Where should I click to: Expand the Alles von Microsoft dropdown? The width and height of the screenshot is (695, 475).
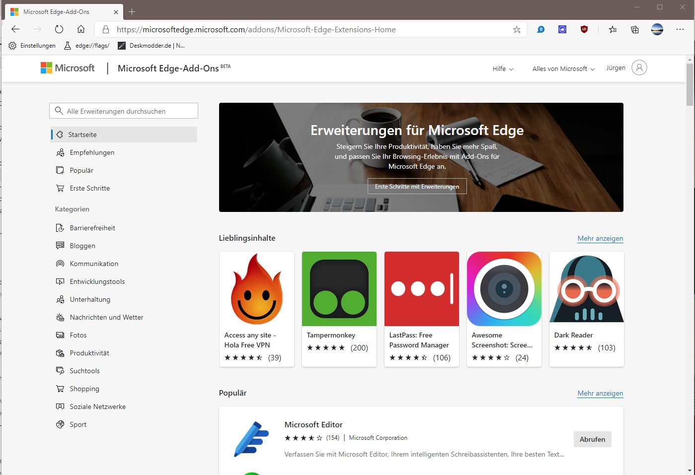(x=563, y=68)
